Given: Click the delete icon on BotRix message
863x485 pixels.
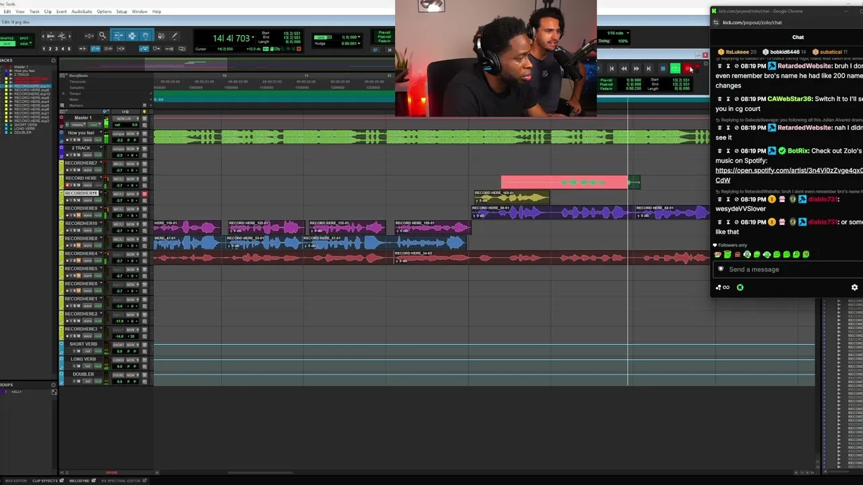Looking at the screenshot, I should click(x=719, y=151).
